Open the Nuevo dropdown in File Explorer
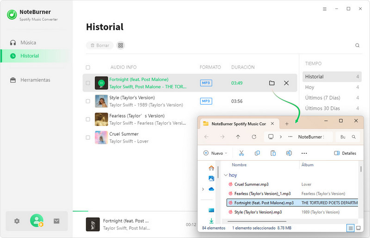Viewport: 370px width, 238px height. [215, 153]
